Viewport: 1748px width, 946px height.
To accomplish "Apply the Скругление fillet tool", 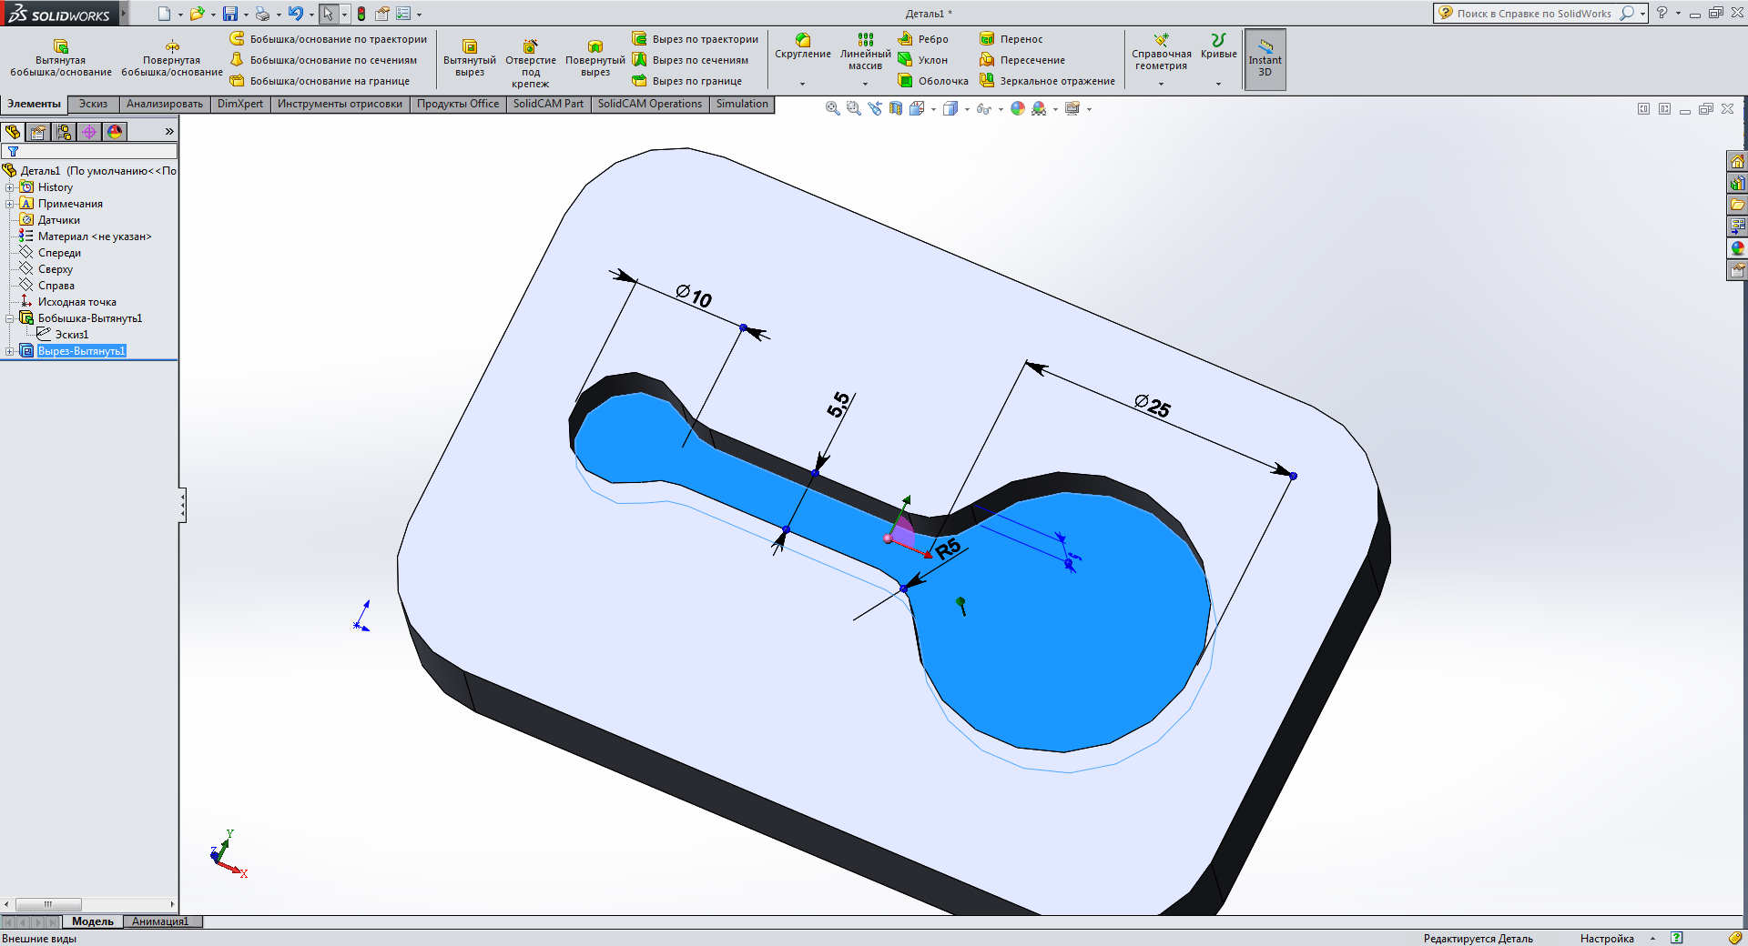I will 803,46.
